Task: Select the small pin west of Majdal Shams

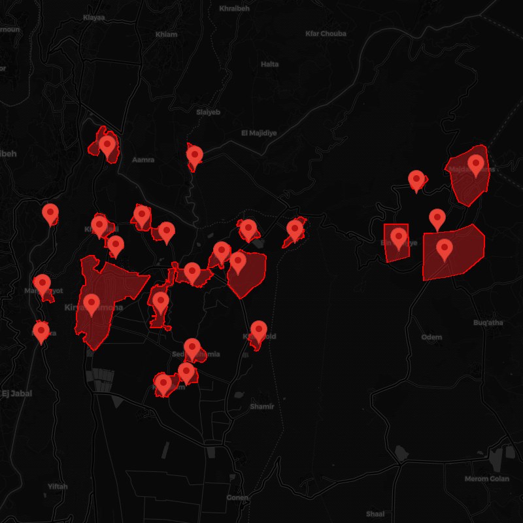Action: (416, 179)
